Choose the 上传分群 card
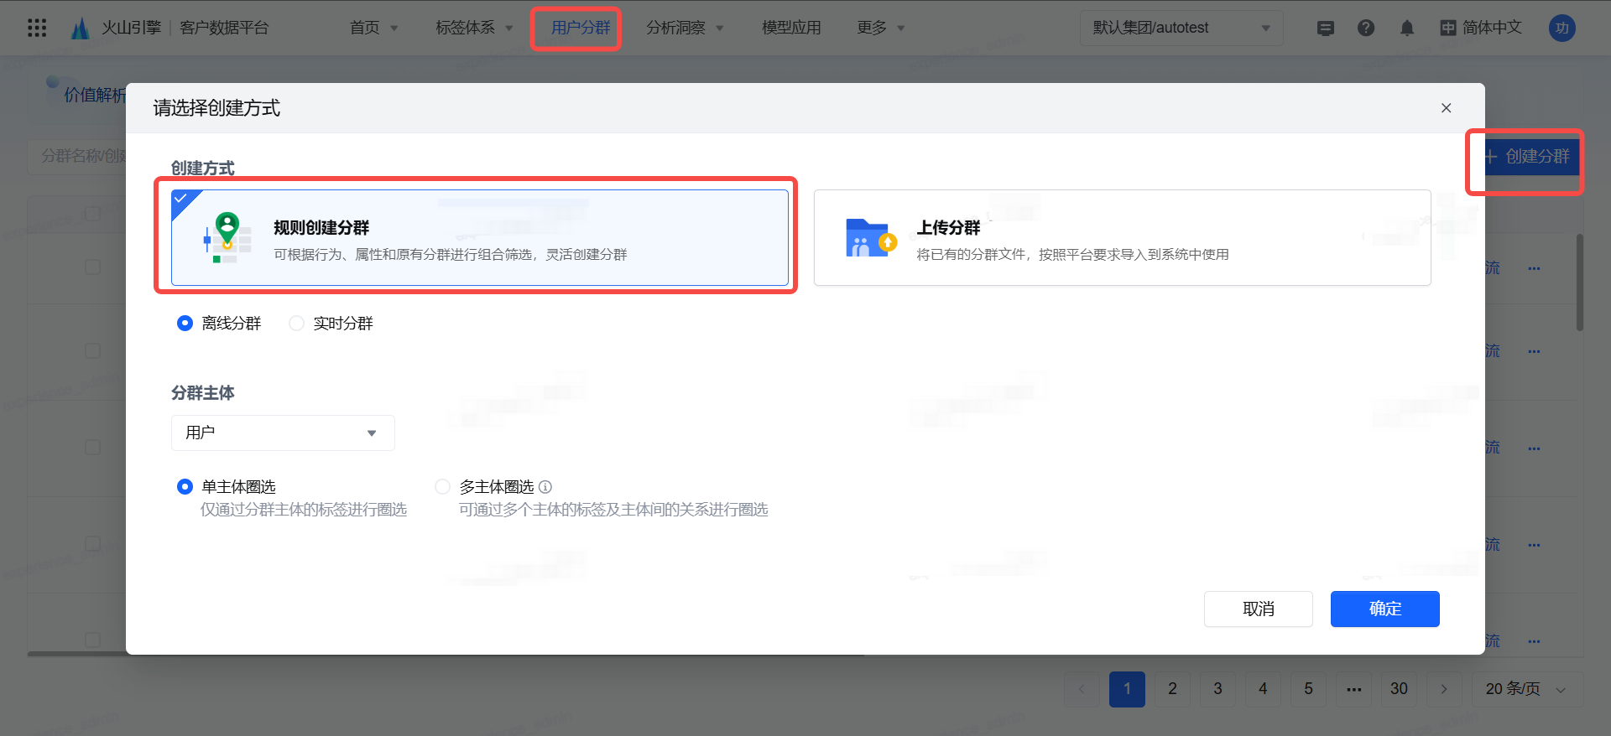This screenshot has width=1611, height=736. pos(1123,238)
